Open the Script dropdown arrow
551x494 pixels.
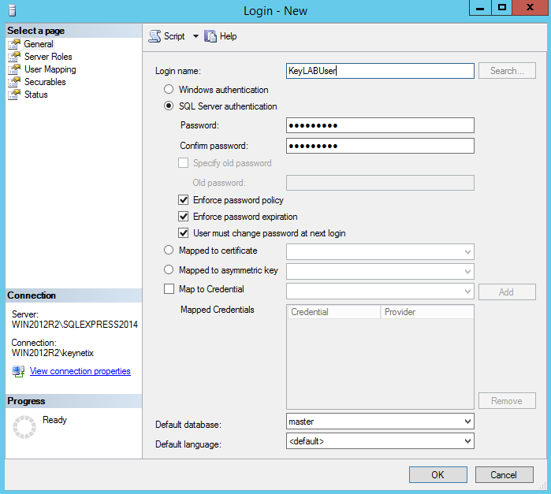pyautogui.click(x=195, y=36)
